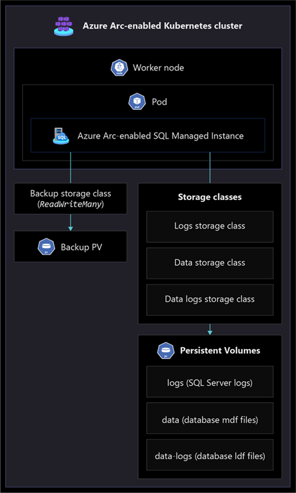296x493 pixels.
Task: Select the Logs storage class box
Action: [210, 227]
